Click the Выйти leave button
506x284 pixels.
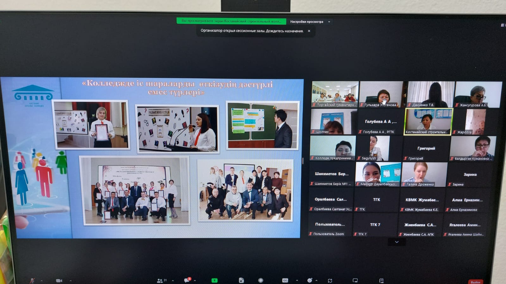pos(475,282)
